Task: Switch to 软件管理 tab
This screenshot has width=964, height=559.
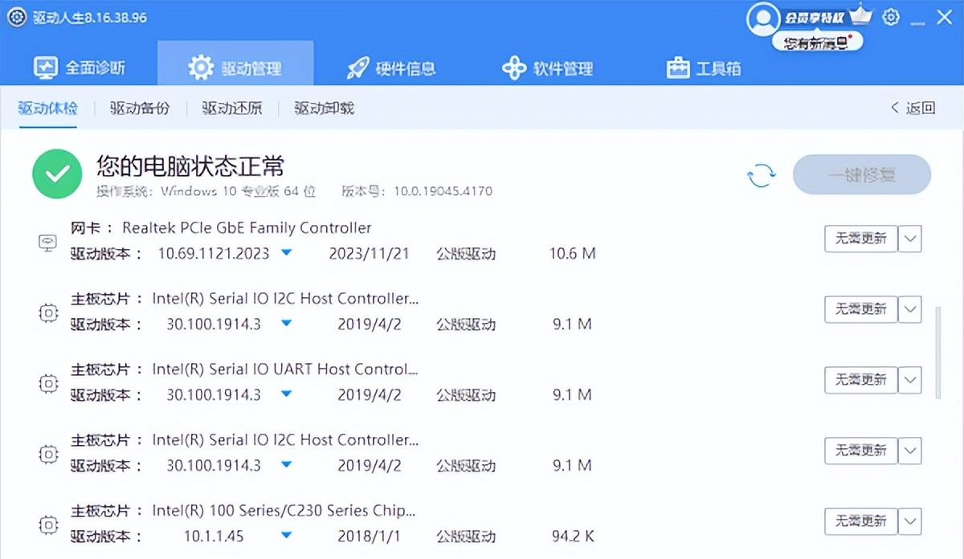Action: pyautogui.click(x=547, y=68)
